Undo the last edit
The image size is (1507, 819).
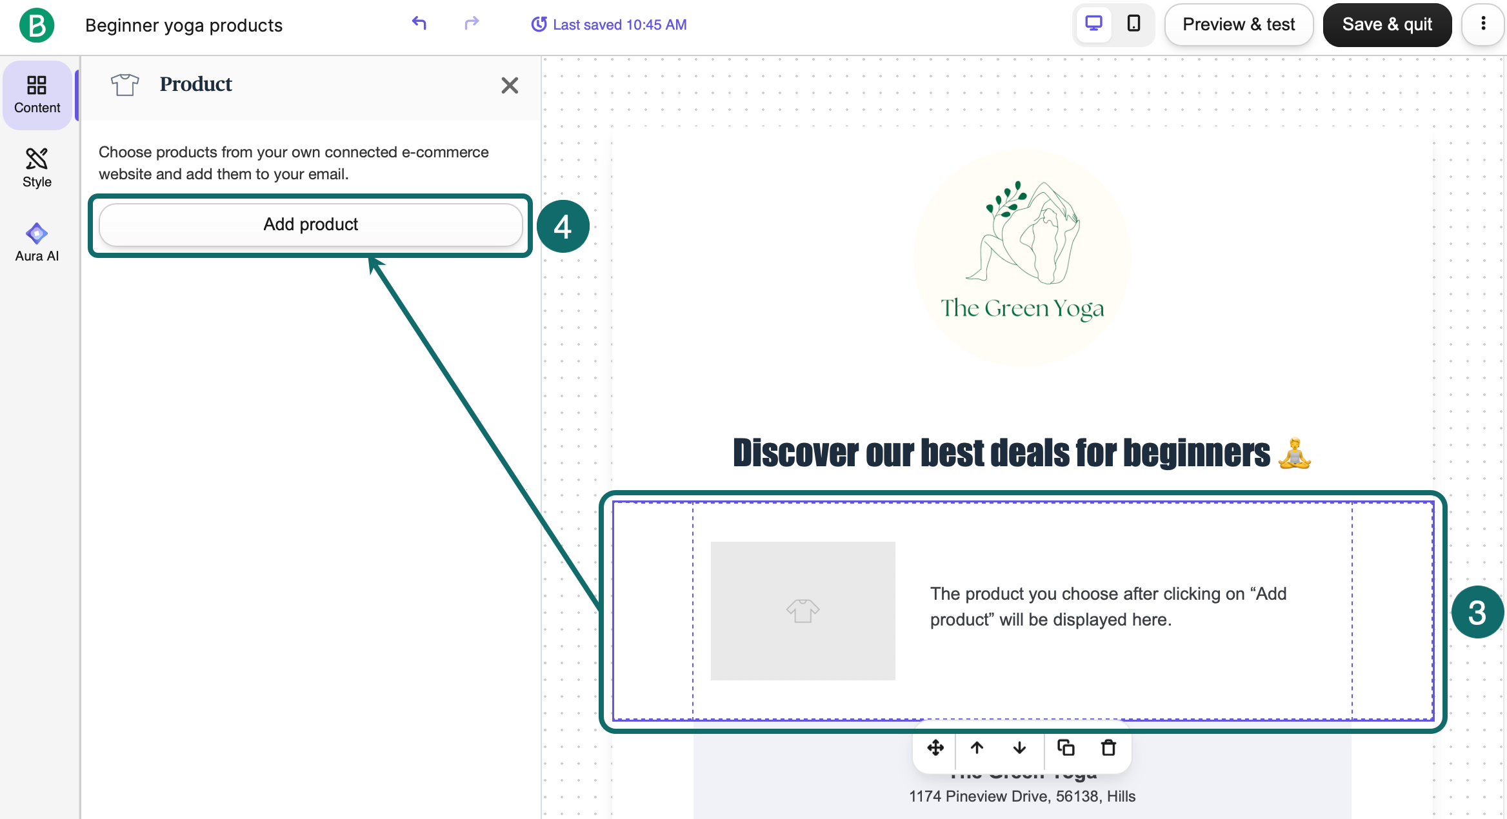(419, 24)
